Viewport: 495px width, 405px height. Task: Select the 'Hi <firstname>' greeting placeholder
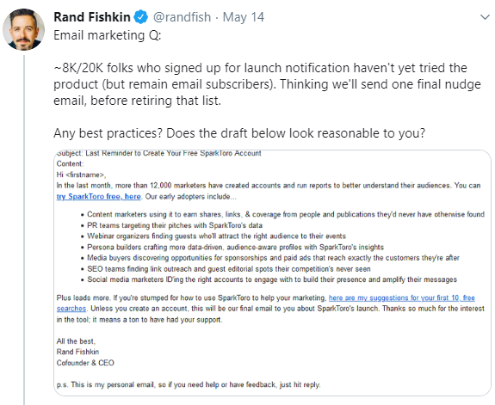click(81, 175)
